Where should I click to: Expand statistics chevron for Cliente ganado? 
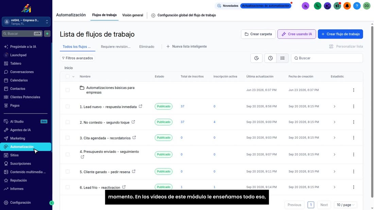point(335,172)
